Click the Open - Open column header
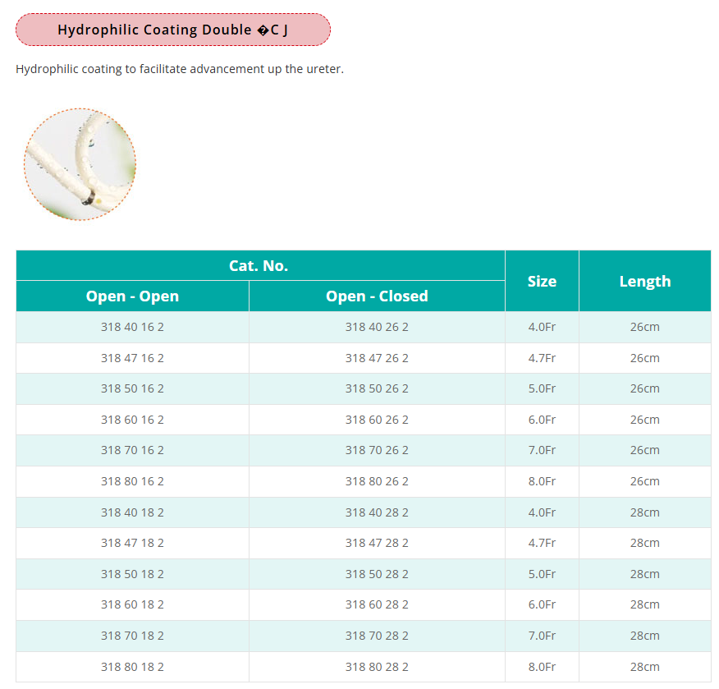Screen dimensions: 719x689 pyautogui.click(x=132, y=296)
